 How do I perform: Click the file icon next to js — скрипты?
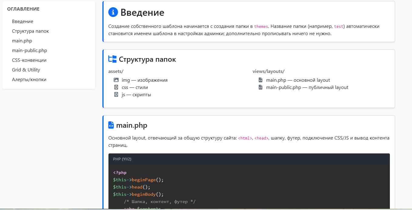(x=116, y=95)
